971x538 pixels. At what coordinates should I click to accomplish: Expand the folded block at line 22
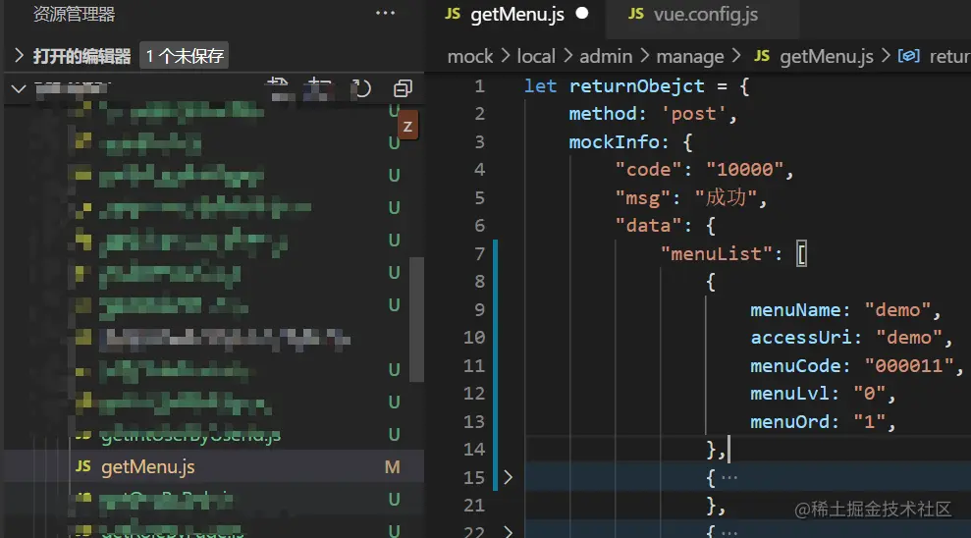point(509,531)
